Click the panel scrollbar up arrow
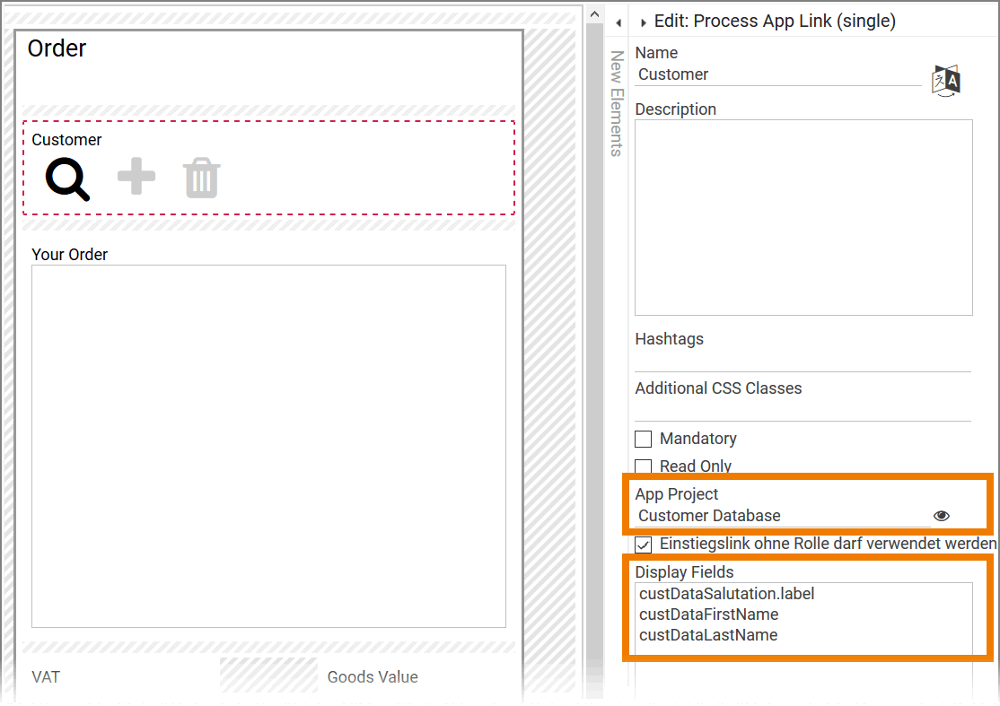 coord(594,13)
